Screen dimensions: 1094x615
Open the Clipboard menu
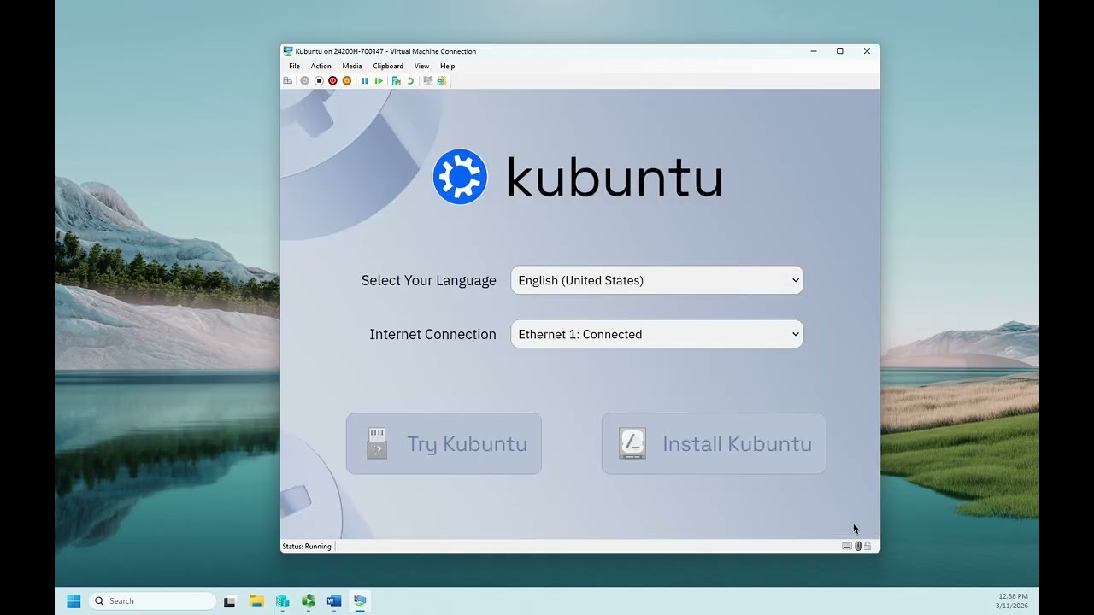pyautogui.click(x=388, y=66)
